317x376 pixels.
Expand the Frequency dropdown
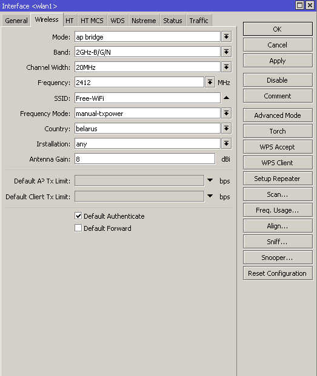[x=210, y=82]
